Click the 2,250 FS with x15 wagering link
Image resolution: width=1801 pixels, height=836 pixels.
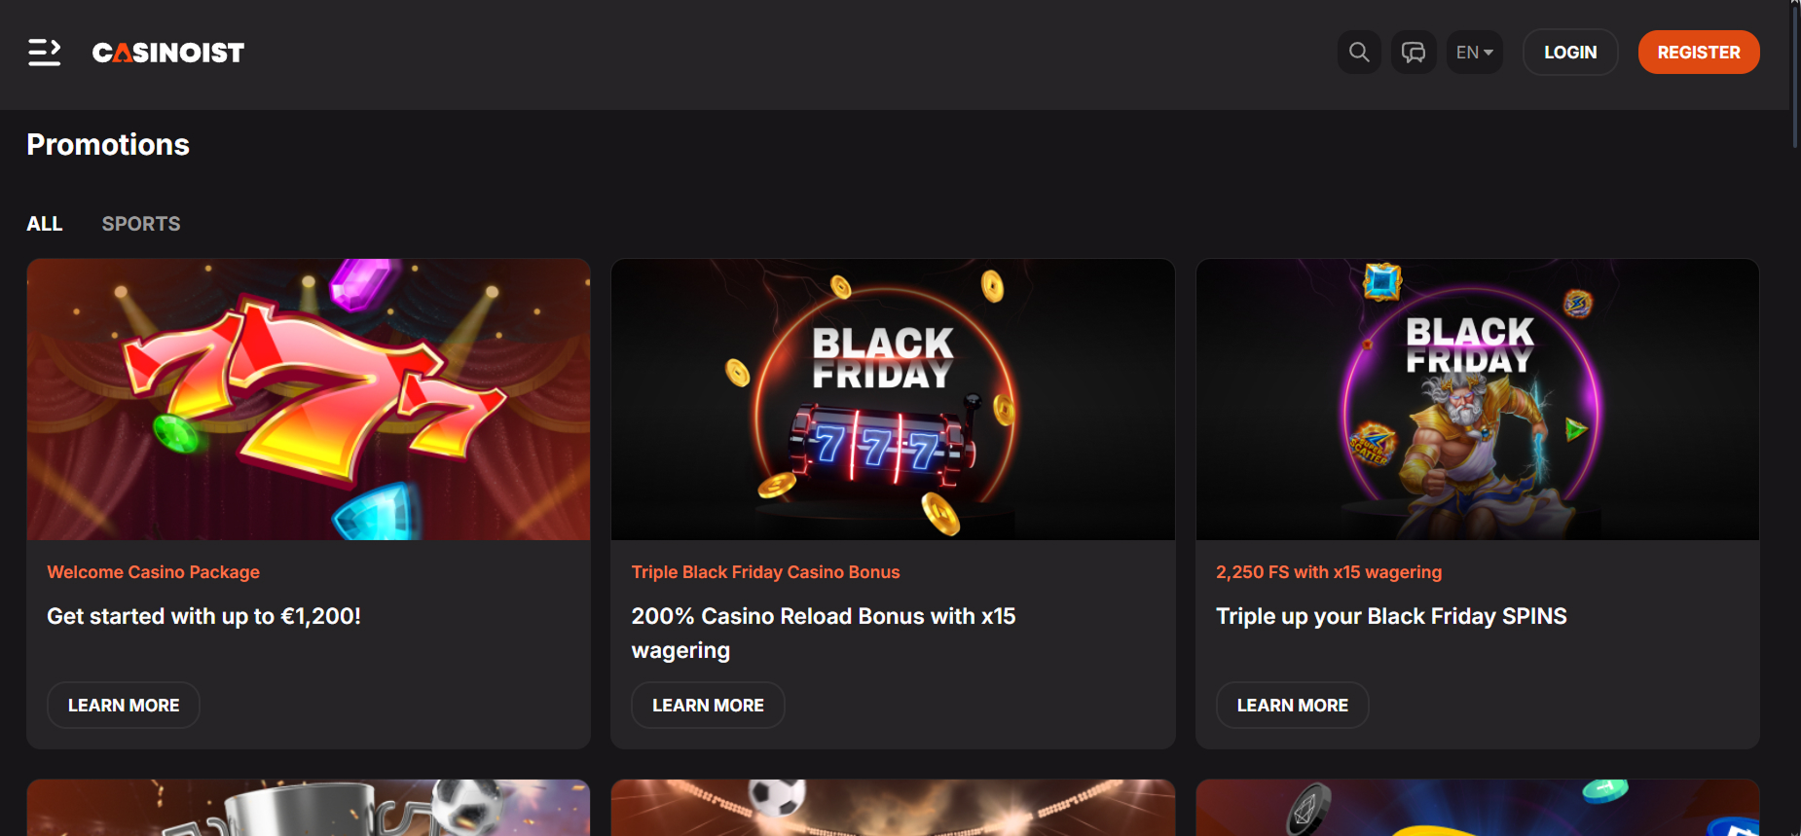tap(1329, 572)
